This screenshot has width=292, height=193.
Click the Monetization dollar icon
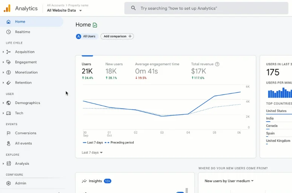pyautogui.click(x=9, y=72)
